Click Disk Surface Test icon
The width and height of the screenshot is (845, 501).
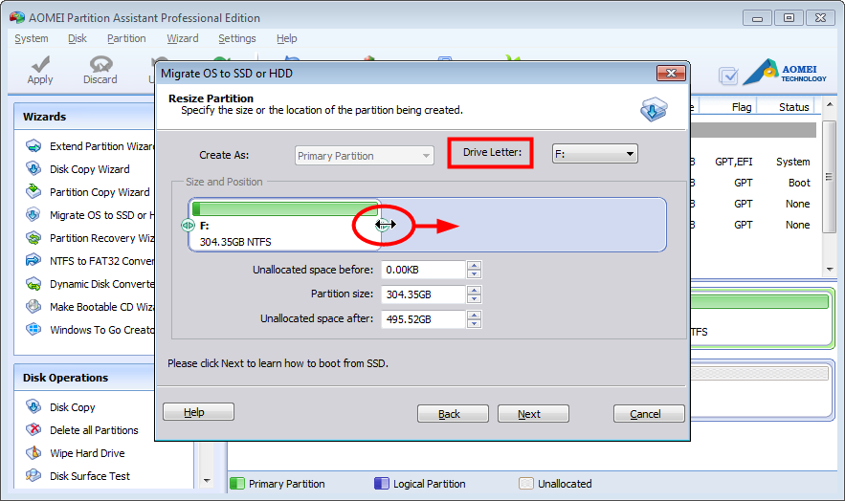(33, 475)
